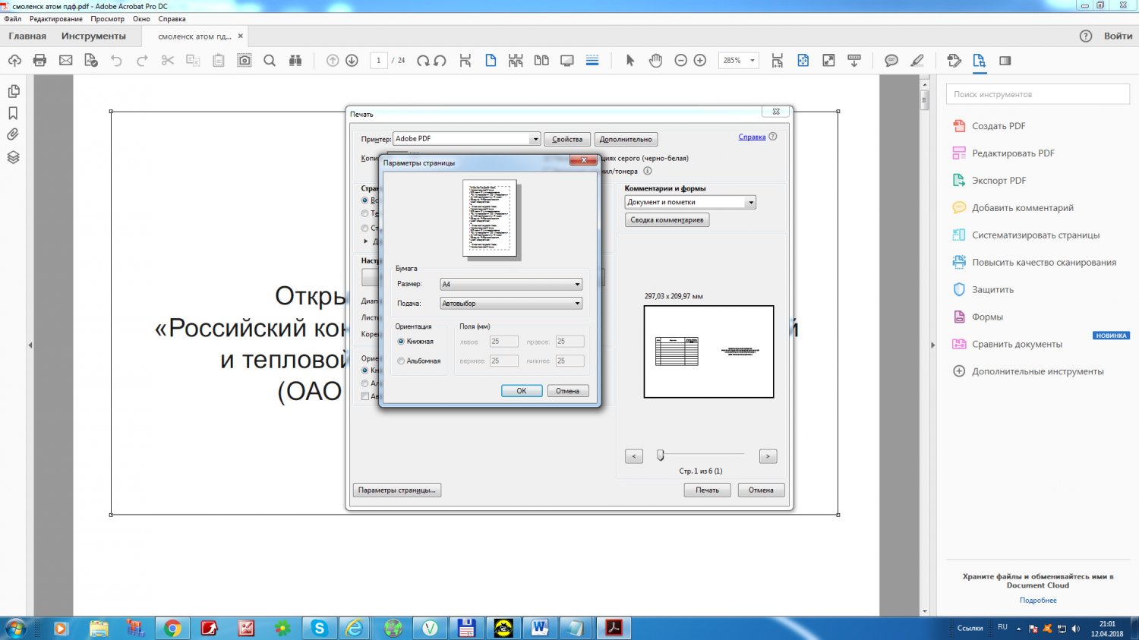
Task: Click the print preview page slider
Action: [x=661, y=456]
